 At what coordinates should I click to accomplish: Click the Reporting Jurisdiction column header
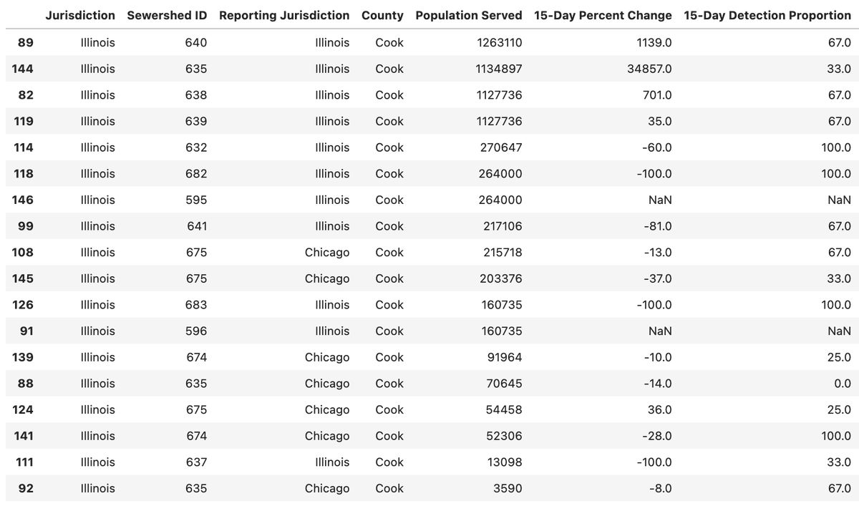(x=284, y=15)
